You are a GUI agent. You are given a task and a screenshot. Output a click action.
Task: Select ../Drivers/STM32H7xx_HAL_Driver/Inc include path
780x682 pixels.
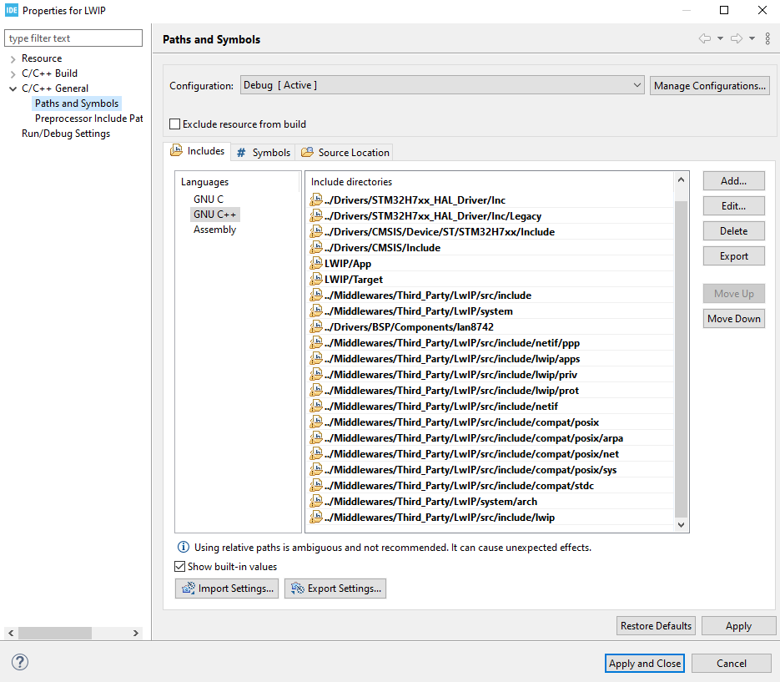(x=491, y=200)
